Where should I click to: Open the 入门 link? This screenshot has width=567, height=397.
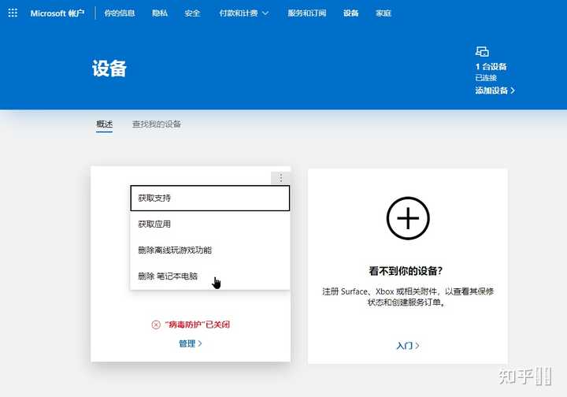tap(408, 346)
